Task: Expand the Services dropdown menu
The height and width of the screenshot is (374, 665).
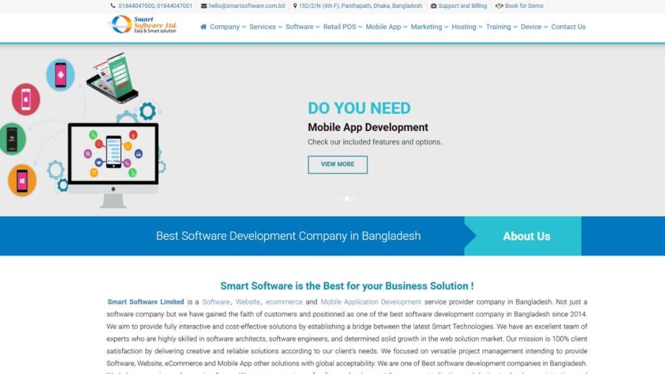Action: [x=266, y=27]
